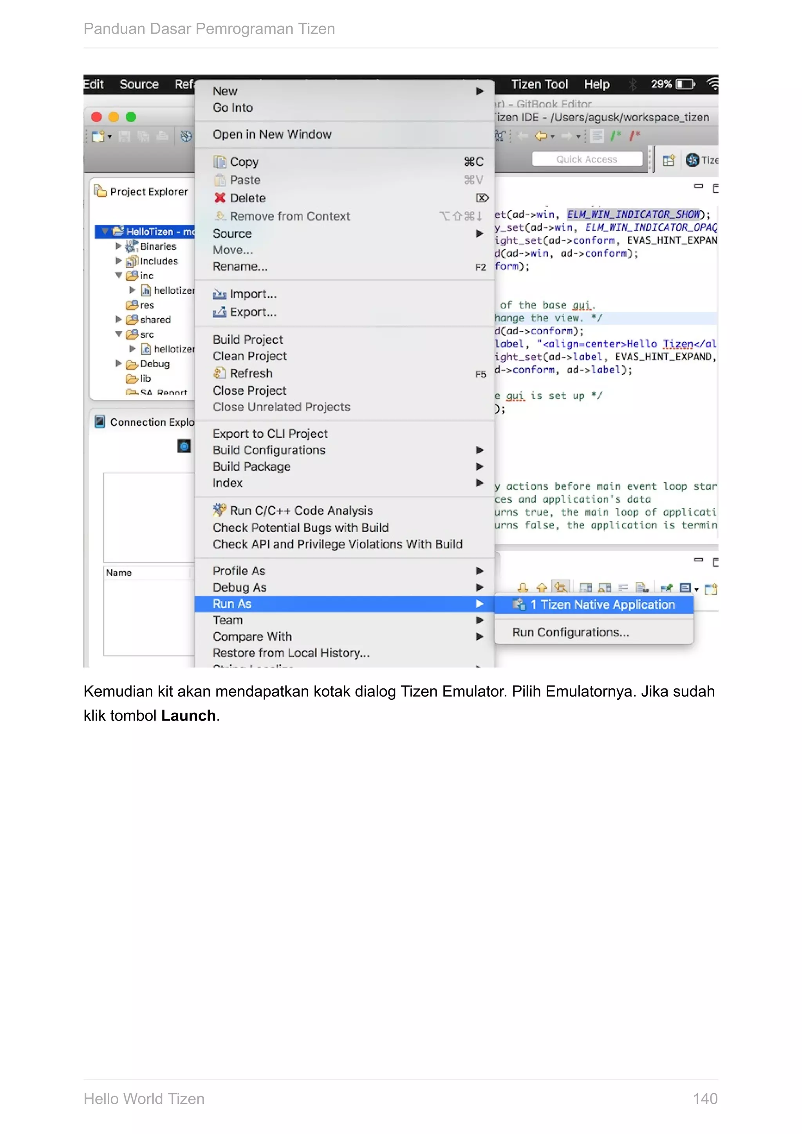The width and height of the screenshot is (802, 1134).
Task: Open New submenu in context menu
Action: (x=344, y=91)
